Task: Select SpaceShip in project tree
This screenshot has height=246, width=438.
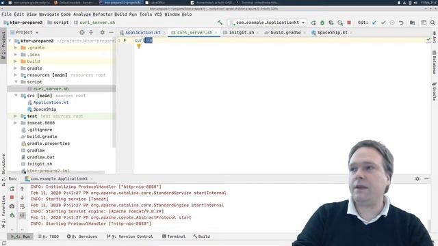Action: click(44, 109)
